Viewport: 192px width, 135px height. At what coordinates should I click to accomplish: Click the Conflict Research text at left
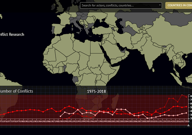pyautogui.click(x=12, y=34)
